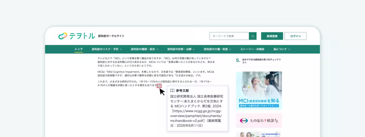Click the 認知症ポータルサイト text

click(x=111, y=36)
